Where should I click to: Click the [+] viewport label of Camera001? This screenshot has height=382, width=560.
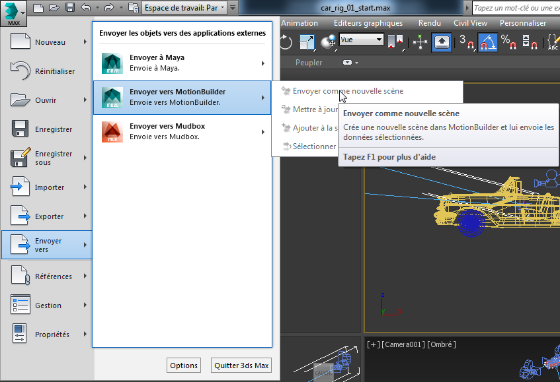pos(373,344)
